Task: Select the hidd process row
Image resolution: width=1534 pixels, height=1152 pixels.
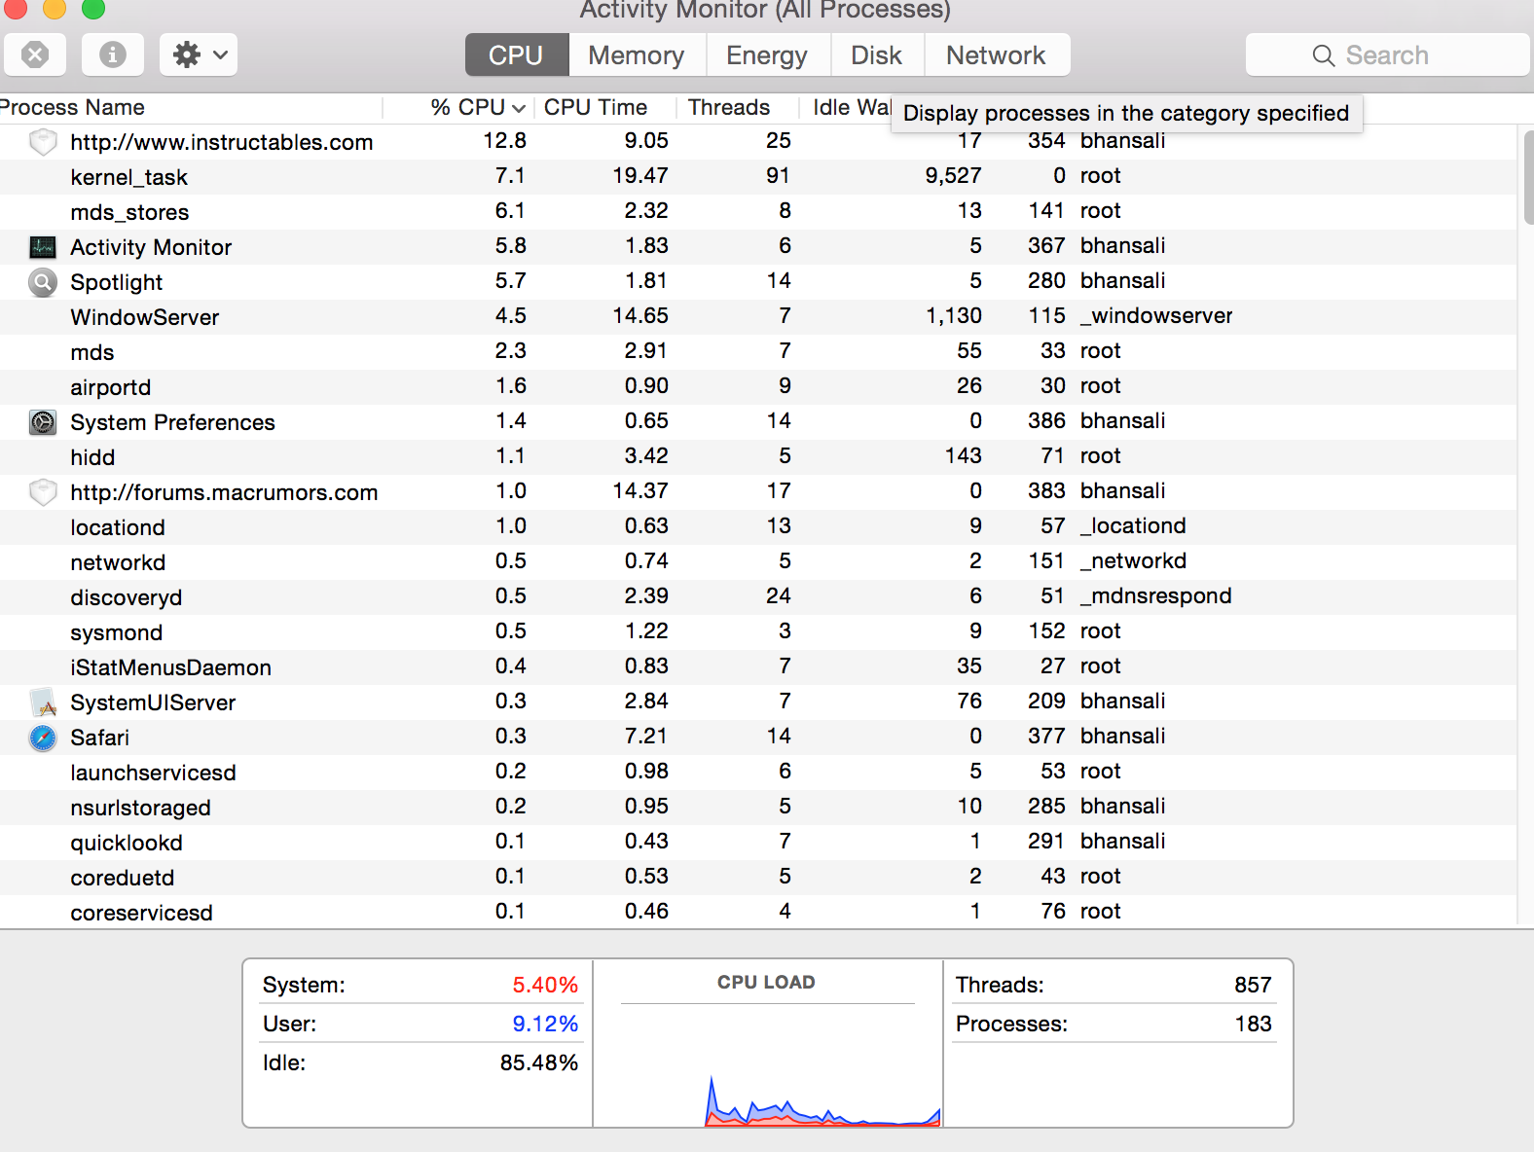Action: point(758,457)
